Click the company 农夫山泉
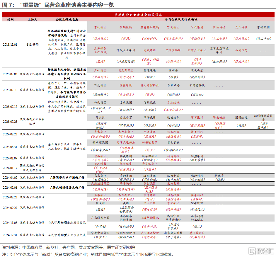Screen dimensions: 276x257 [197, 70]
